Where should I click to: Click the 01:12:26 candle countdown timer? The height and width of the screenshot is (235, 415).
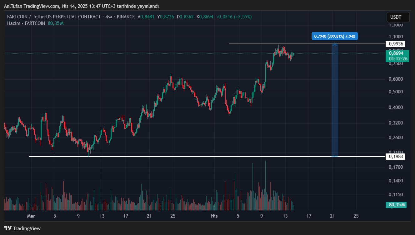[396, 59]
